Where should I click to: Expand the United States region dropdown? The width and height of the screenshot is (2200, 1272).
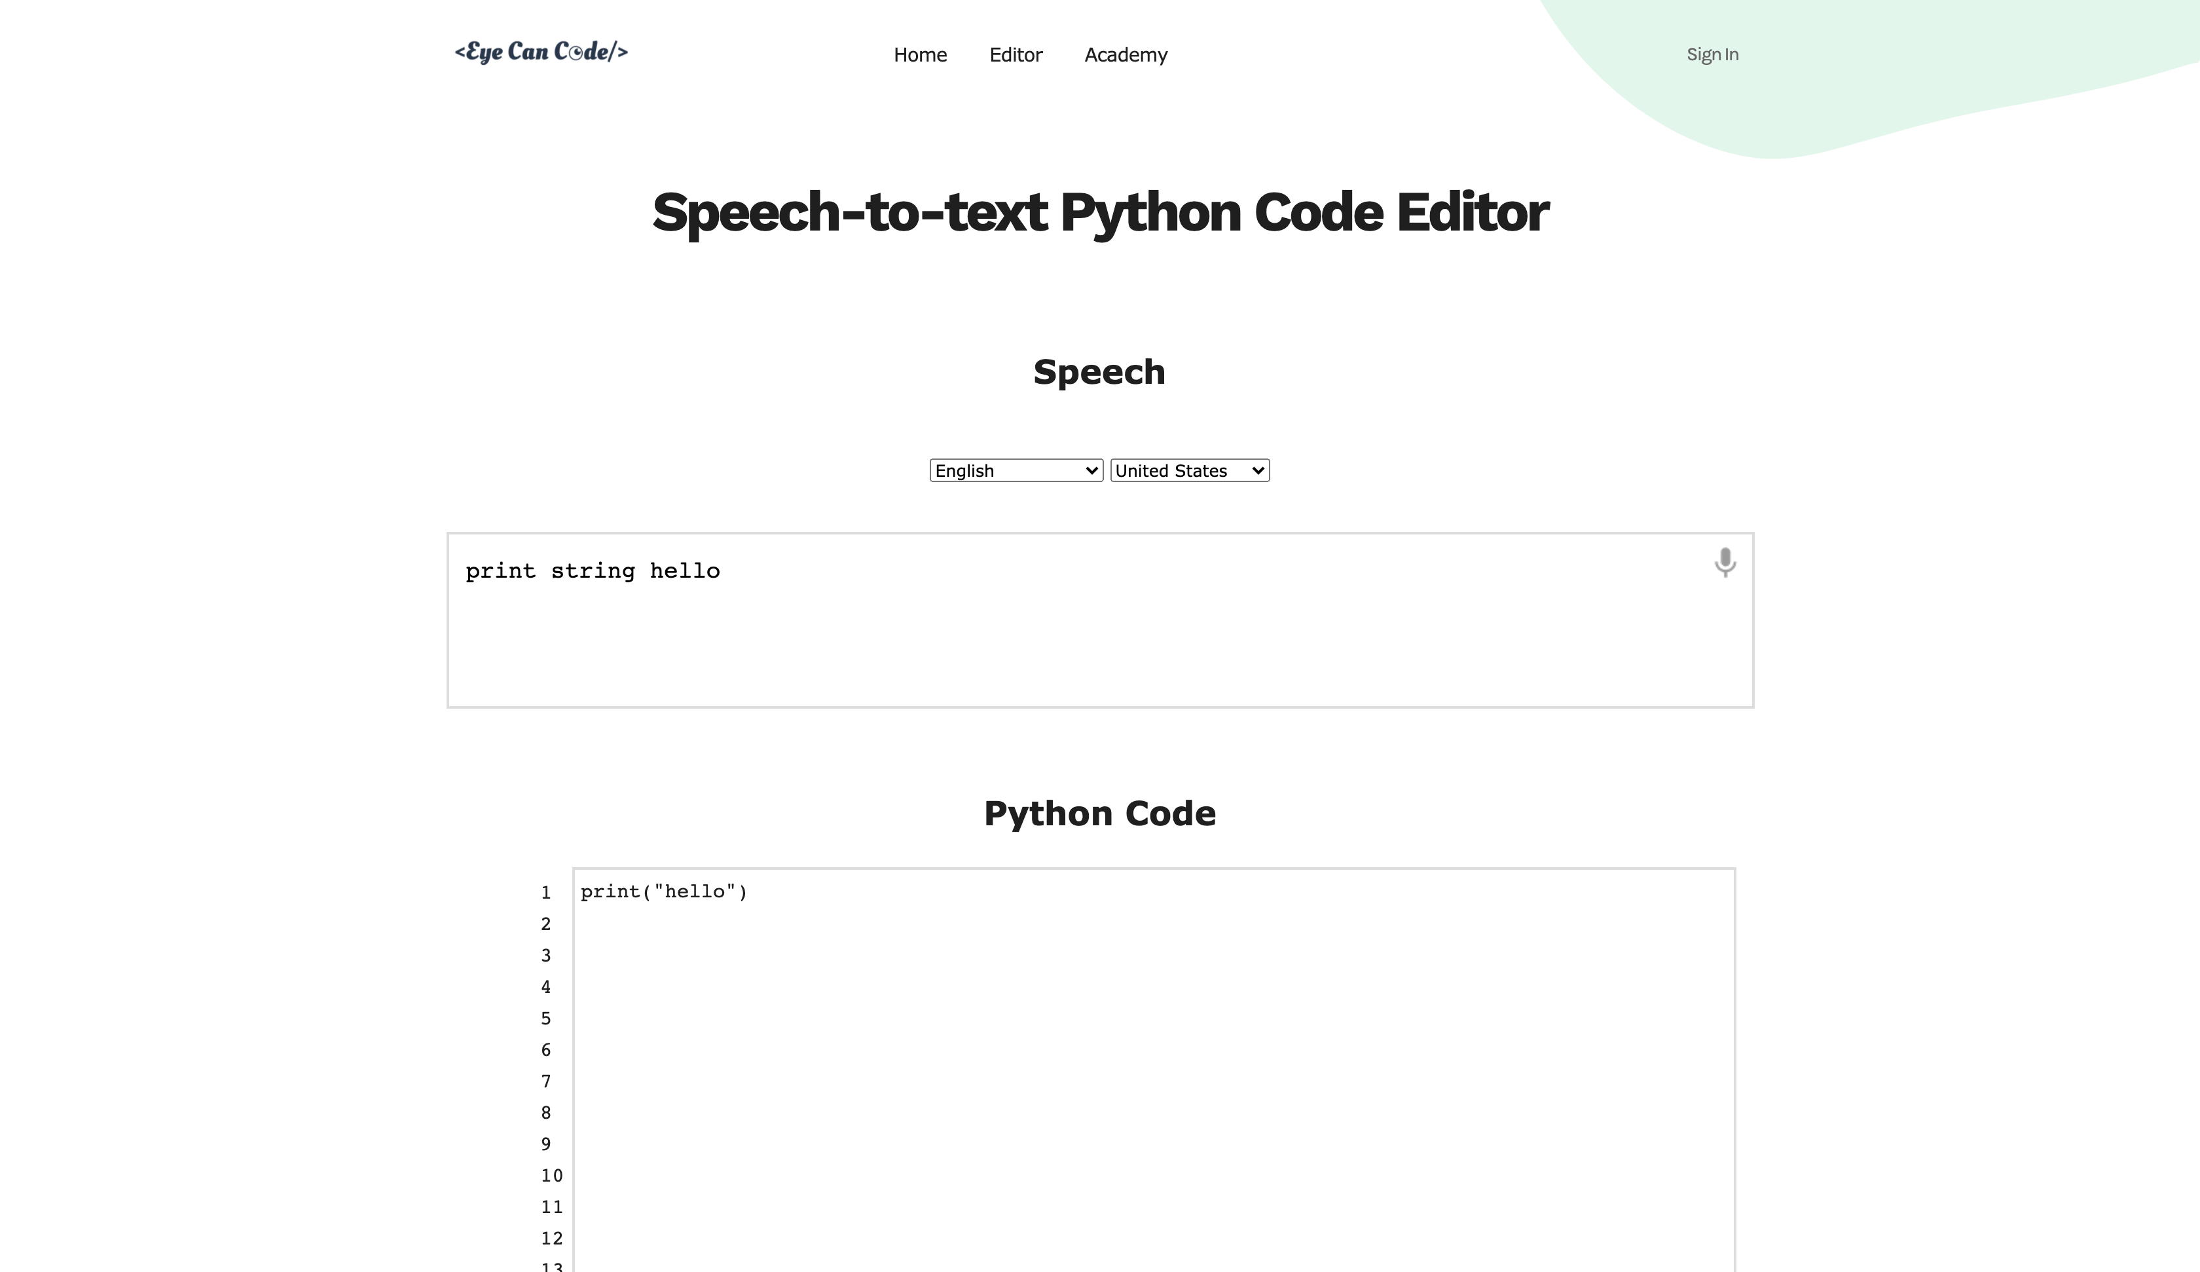click(1189, 471)
